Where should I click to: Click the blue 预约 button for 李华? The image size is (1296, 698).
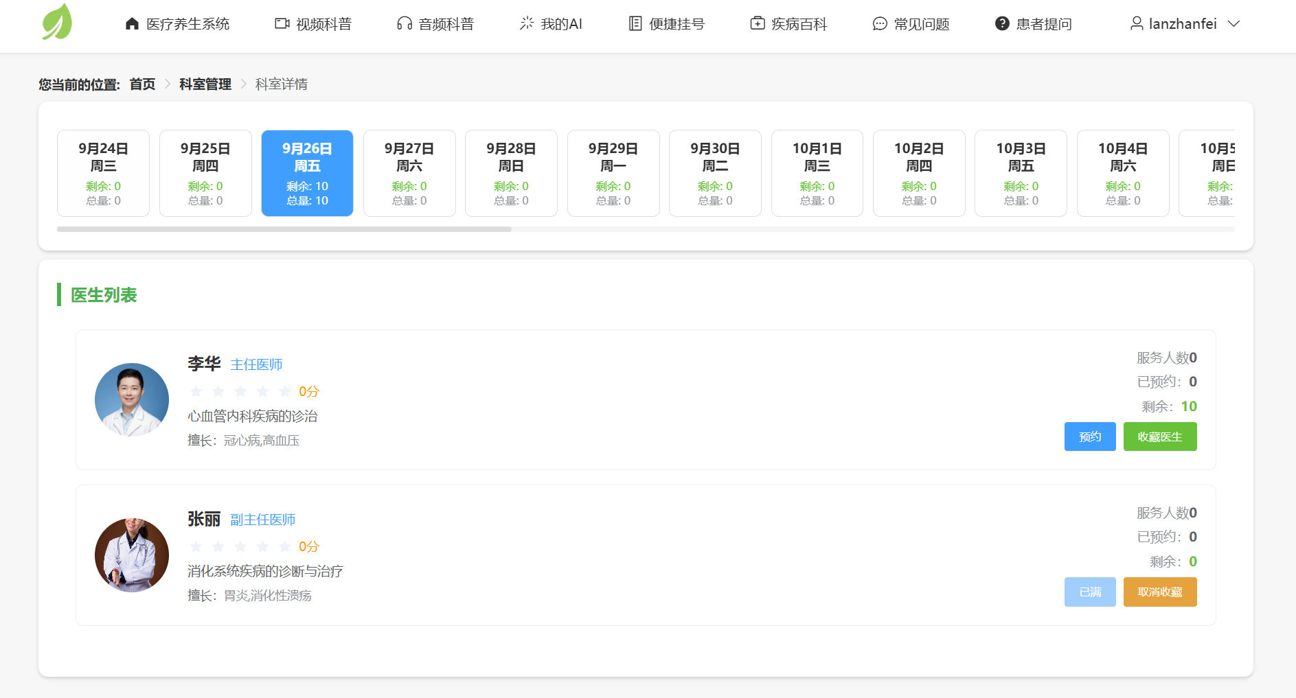pyautogui.click(x=1090, y=437)
